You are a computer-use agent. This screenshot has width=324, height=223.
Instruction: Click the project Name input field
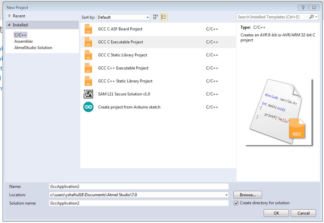(x=139, y=186)
